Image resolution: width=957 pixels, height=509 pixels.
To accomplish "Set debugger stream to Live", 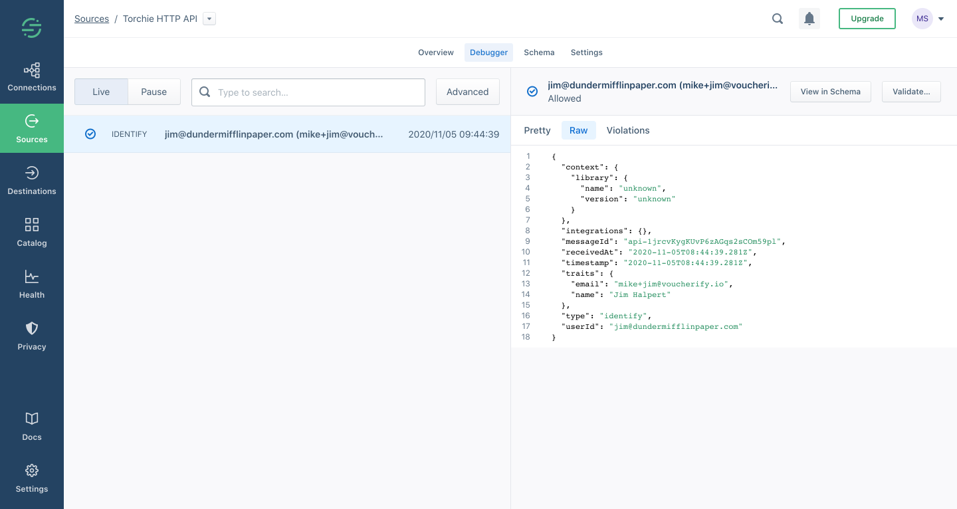I will tap(101, 92).
